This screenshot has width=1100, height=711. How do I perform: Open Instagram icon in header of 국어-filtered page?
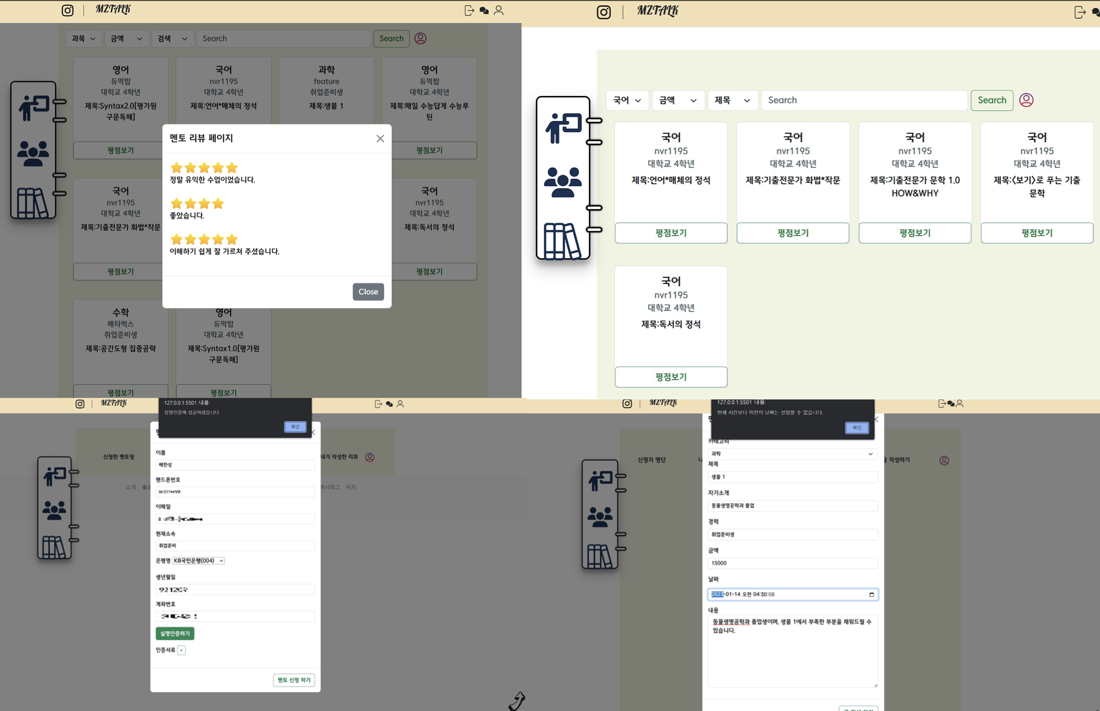[x=604, y=12]
